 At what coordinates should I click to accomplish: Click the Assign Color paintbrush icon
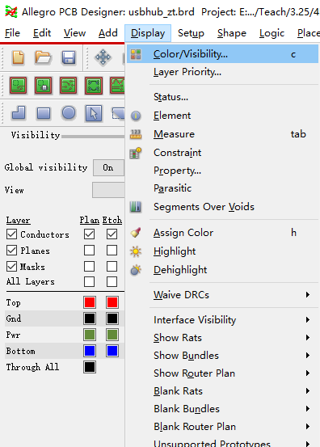pyautogui.click(x=136, y=233)
